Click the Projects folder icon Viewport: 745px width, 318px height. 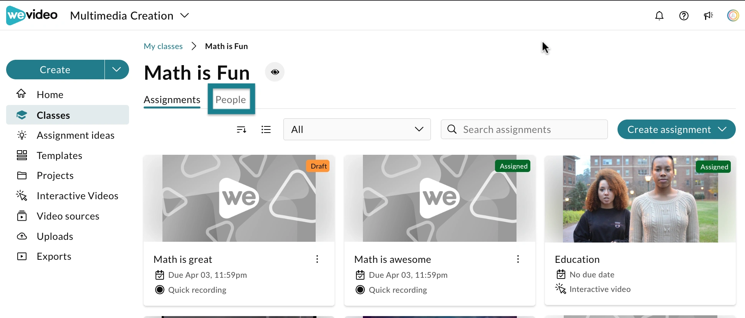(22, 175)
